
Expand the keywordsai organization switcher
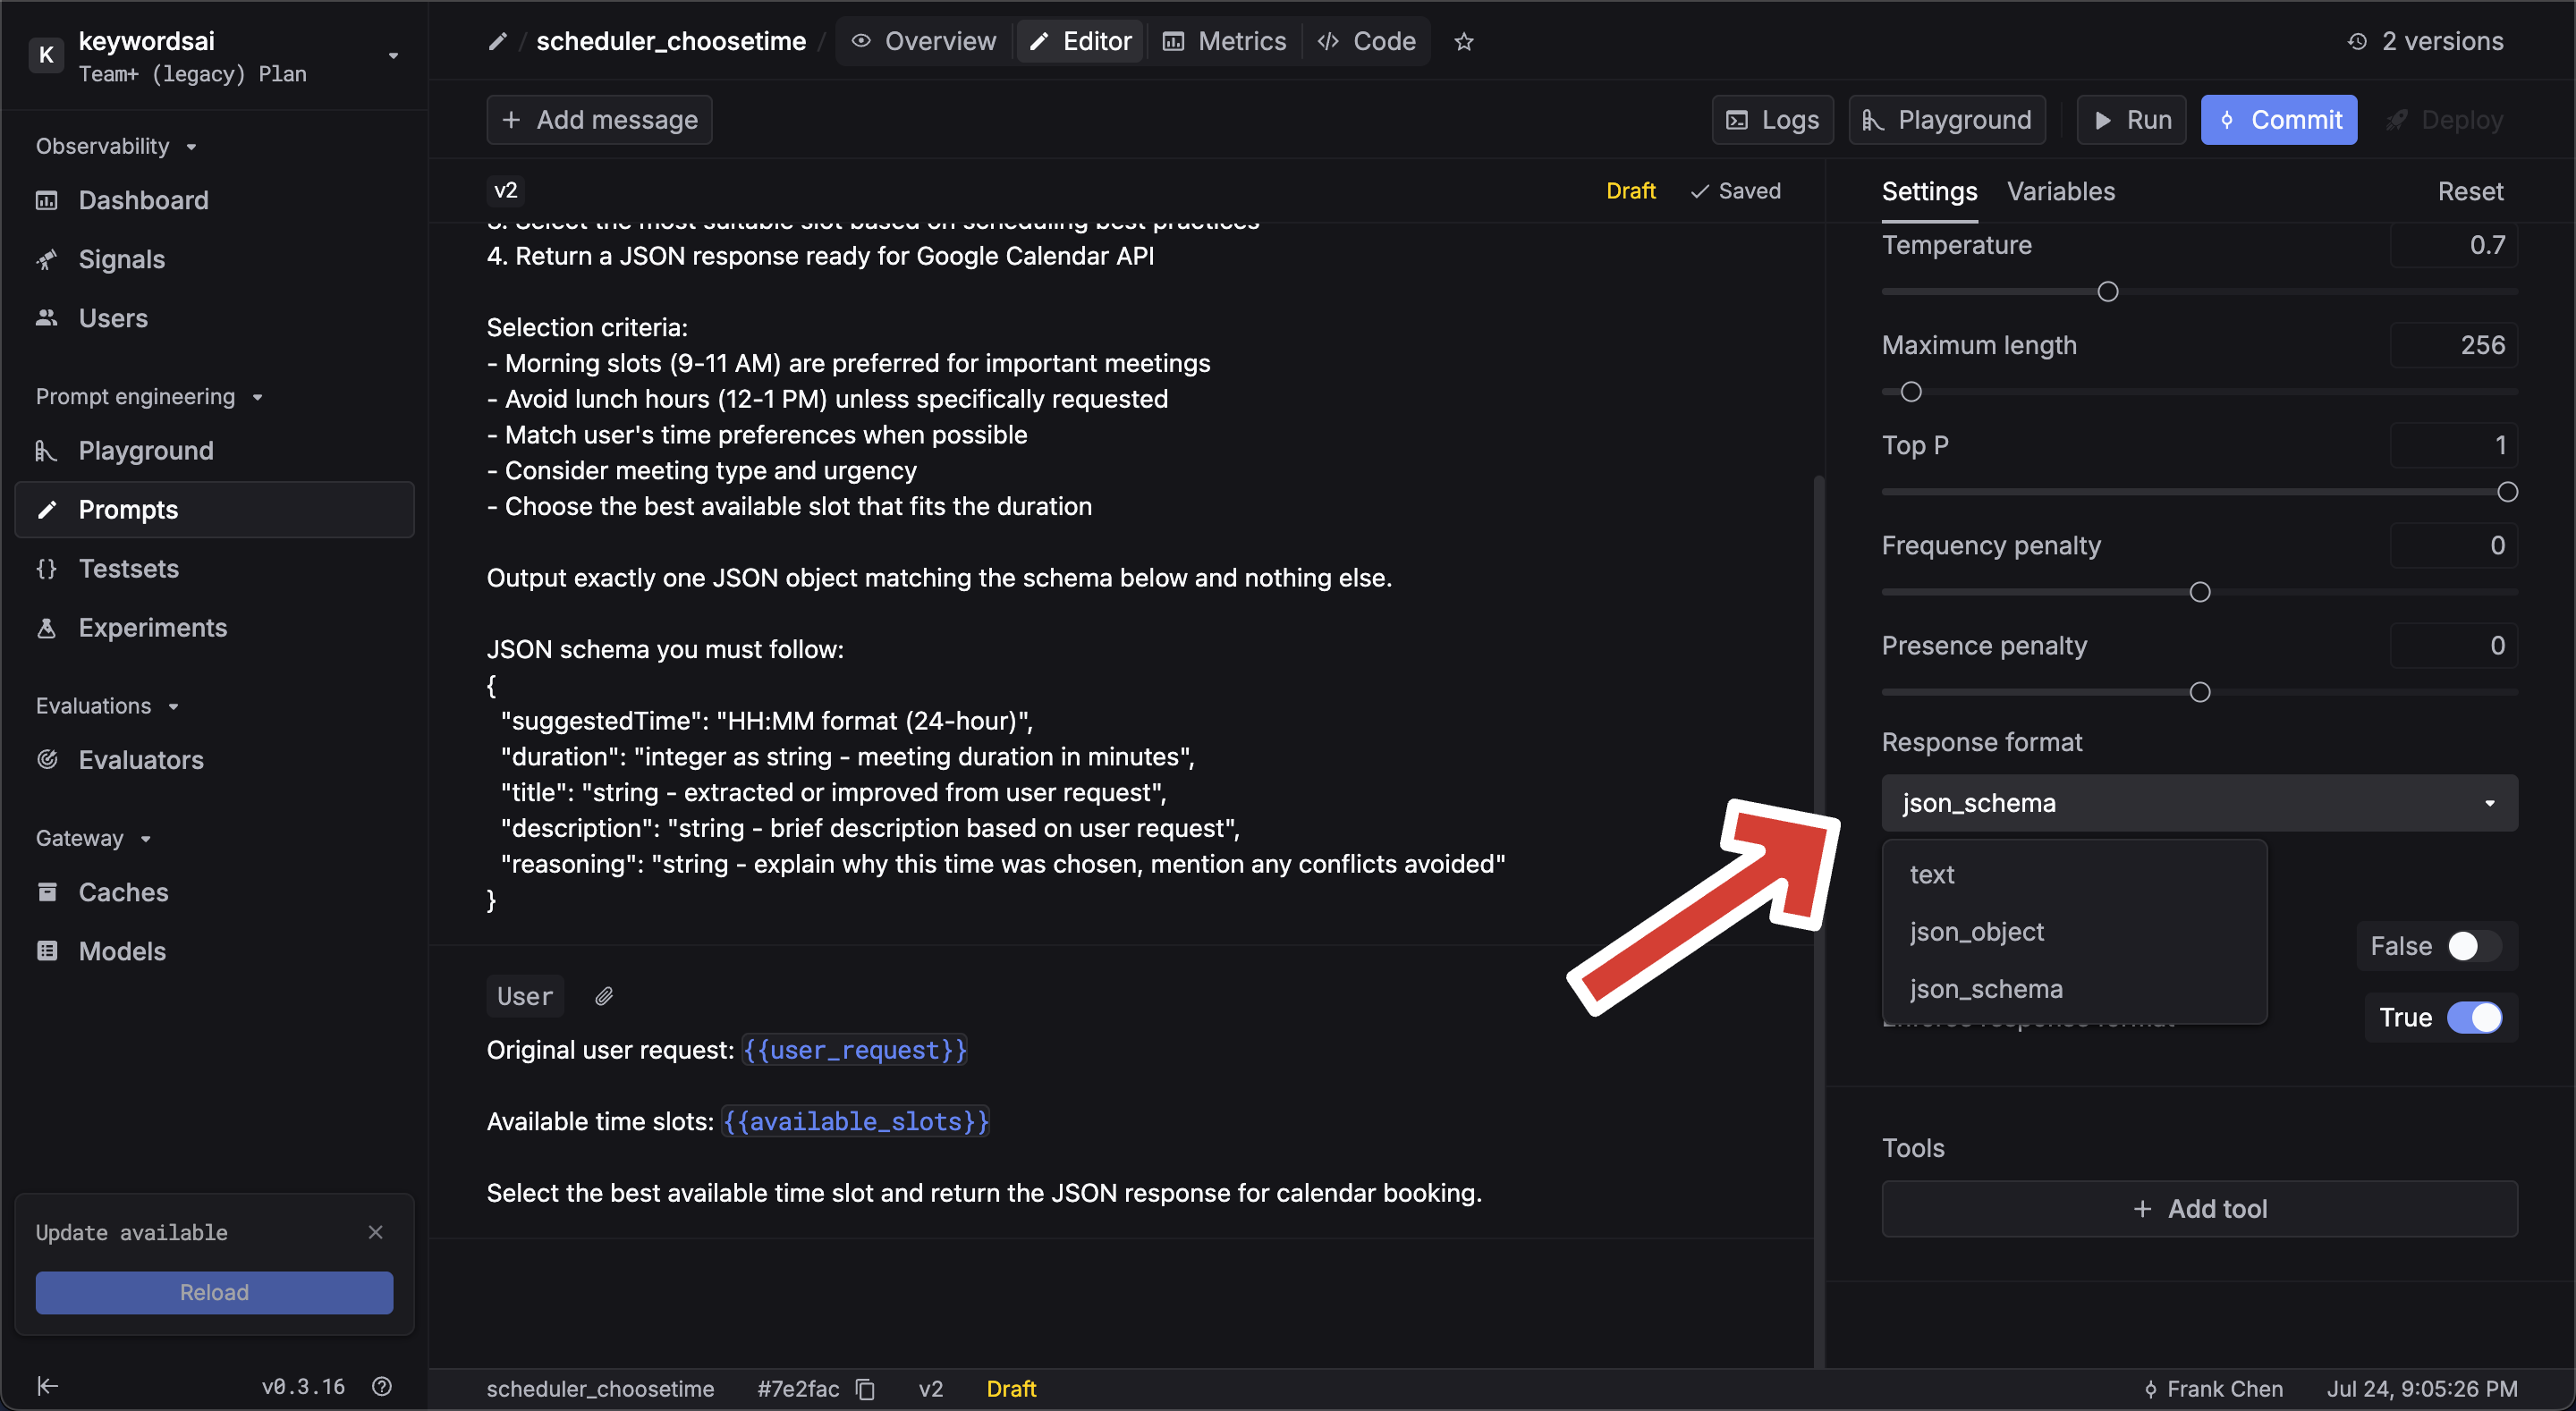coord(393,55)
